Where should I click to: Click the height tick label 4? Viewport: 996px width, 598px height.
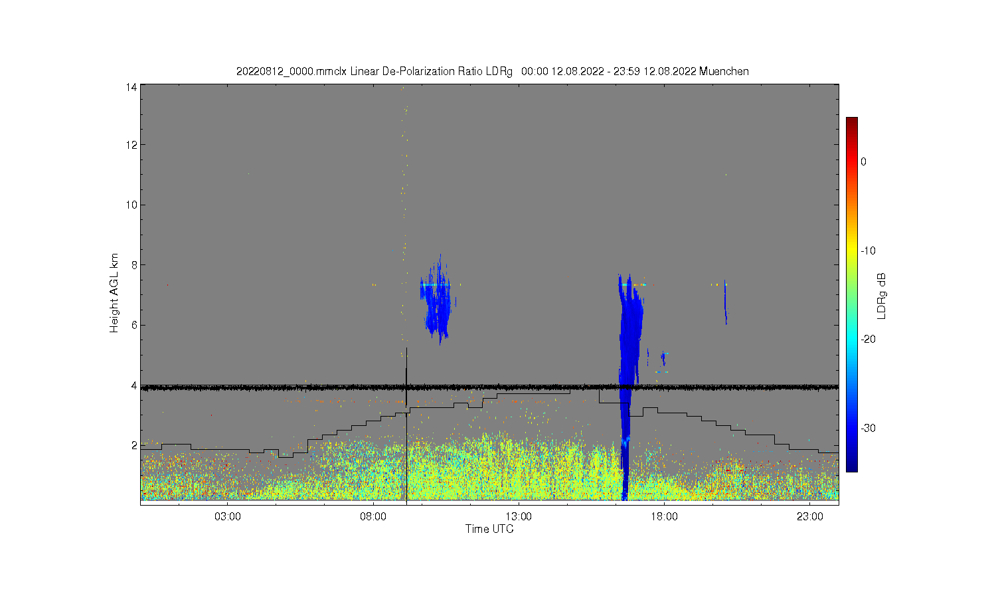pos(134,385)
